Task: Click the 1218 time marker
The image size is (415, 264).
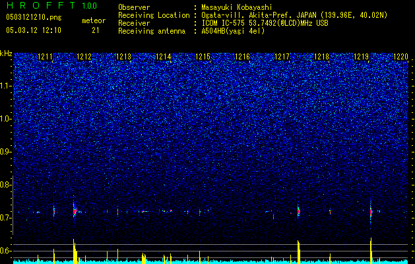Action: (321, 57)
